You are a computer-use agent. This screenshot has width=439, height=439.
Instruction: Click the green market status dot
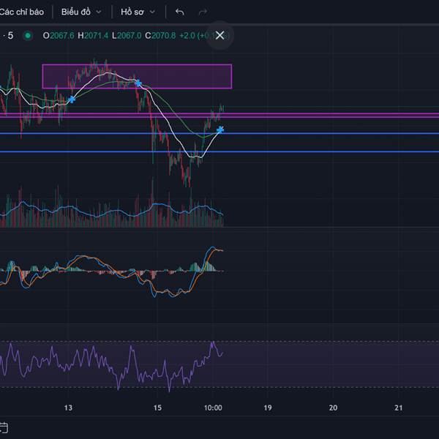tap(28, 35)
